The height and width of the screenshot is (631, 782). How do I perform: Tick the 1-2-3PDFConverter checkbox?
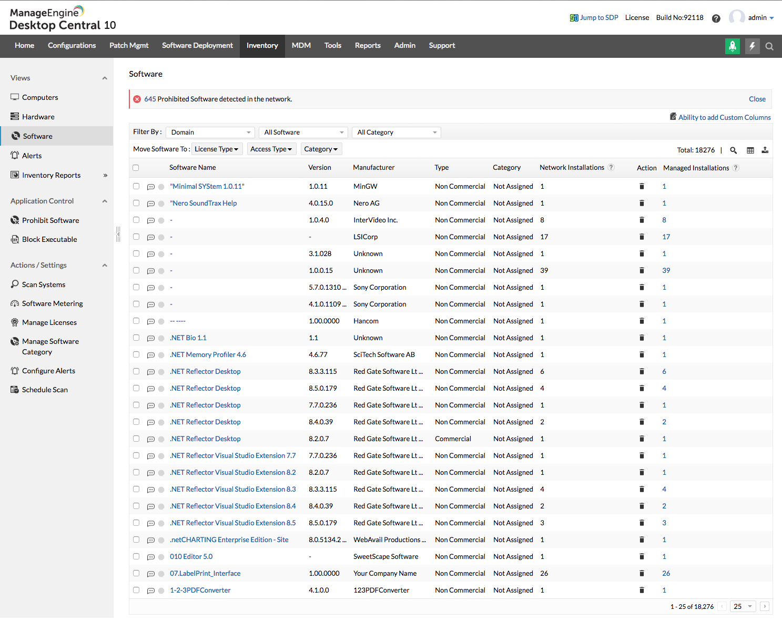(x=136, y=590)
